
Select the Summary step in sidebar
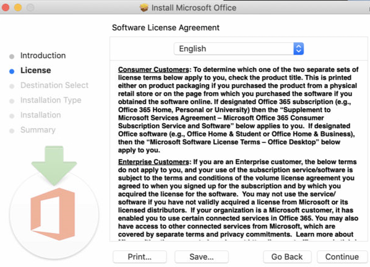[38, 130]
